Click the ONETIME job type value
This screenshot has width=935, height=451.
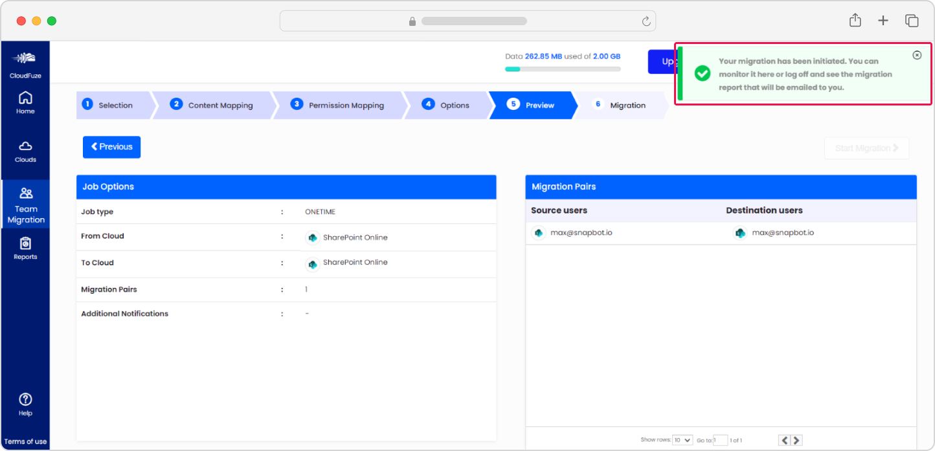(x=320, y=212)
